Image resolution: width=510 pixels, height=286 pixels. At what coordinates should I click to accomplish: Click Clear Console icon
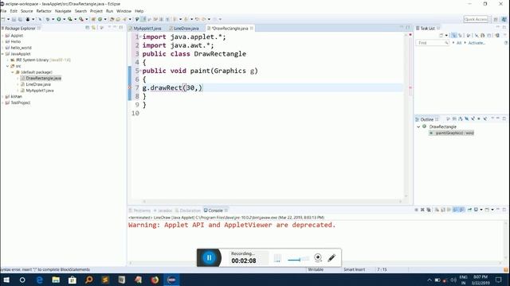(437, 210)
